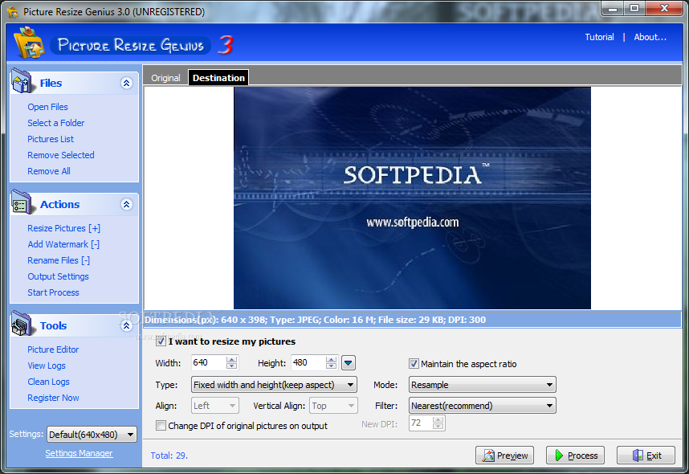Open Pictures List
The width and height of the screenshot is (689, 474).
(51, 139)
